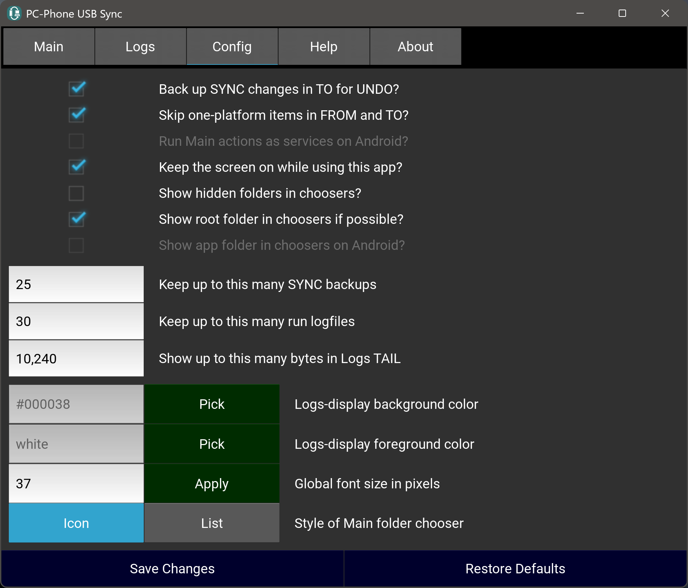
Task: Minimize the PC-Phone USB Sync window
Action: coord(580,14)
